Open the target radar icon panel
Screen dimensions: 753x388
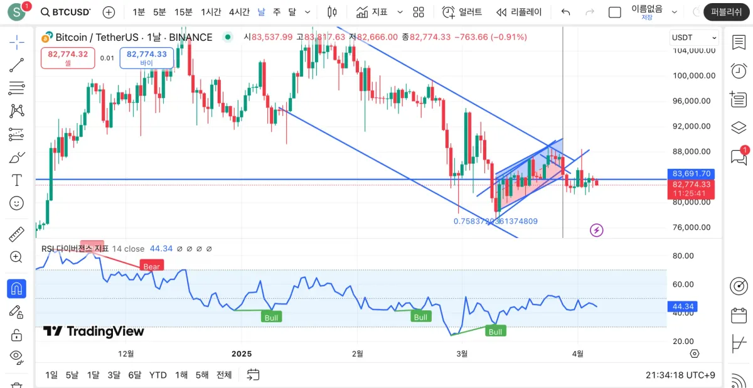739,286
